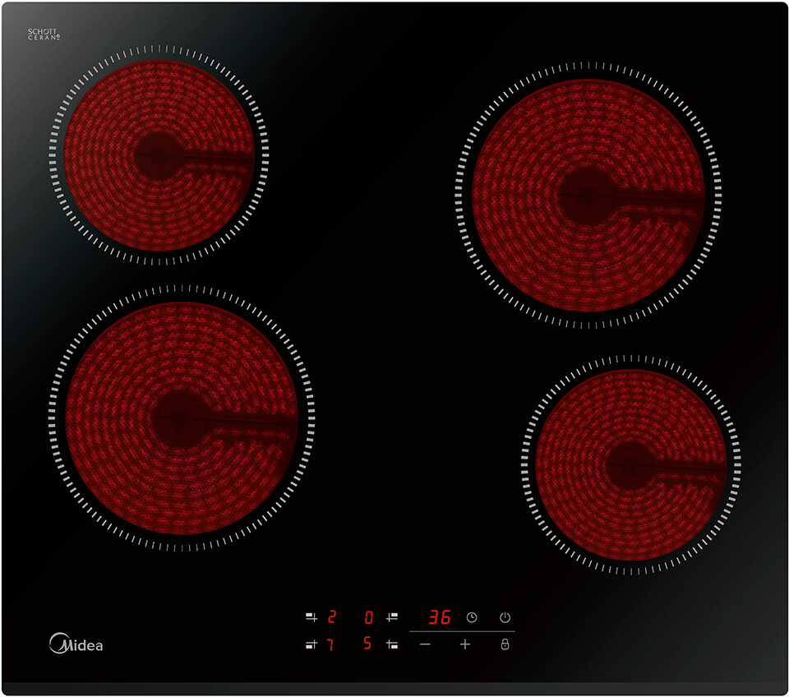Viewport: 789px width, 697px height.
Task: Touch the large top-right heating zone
Action: point(588,195)
